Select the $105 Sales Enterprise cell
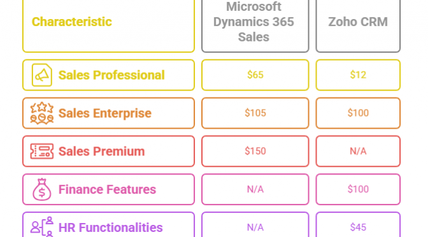Viewport: 428px width, 237px height. [255, 113]
